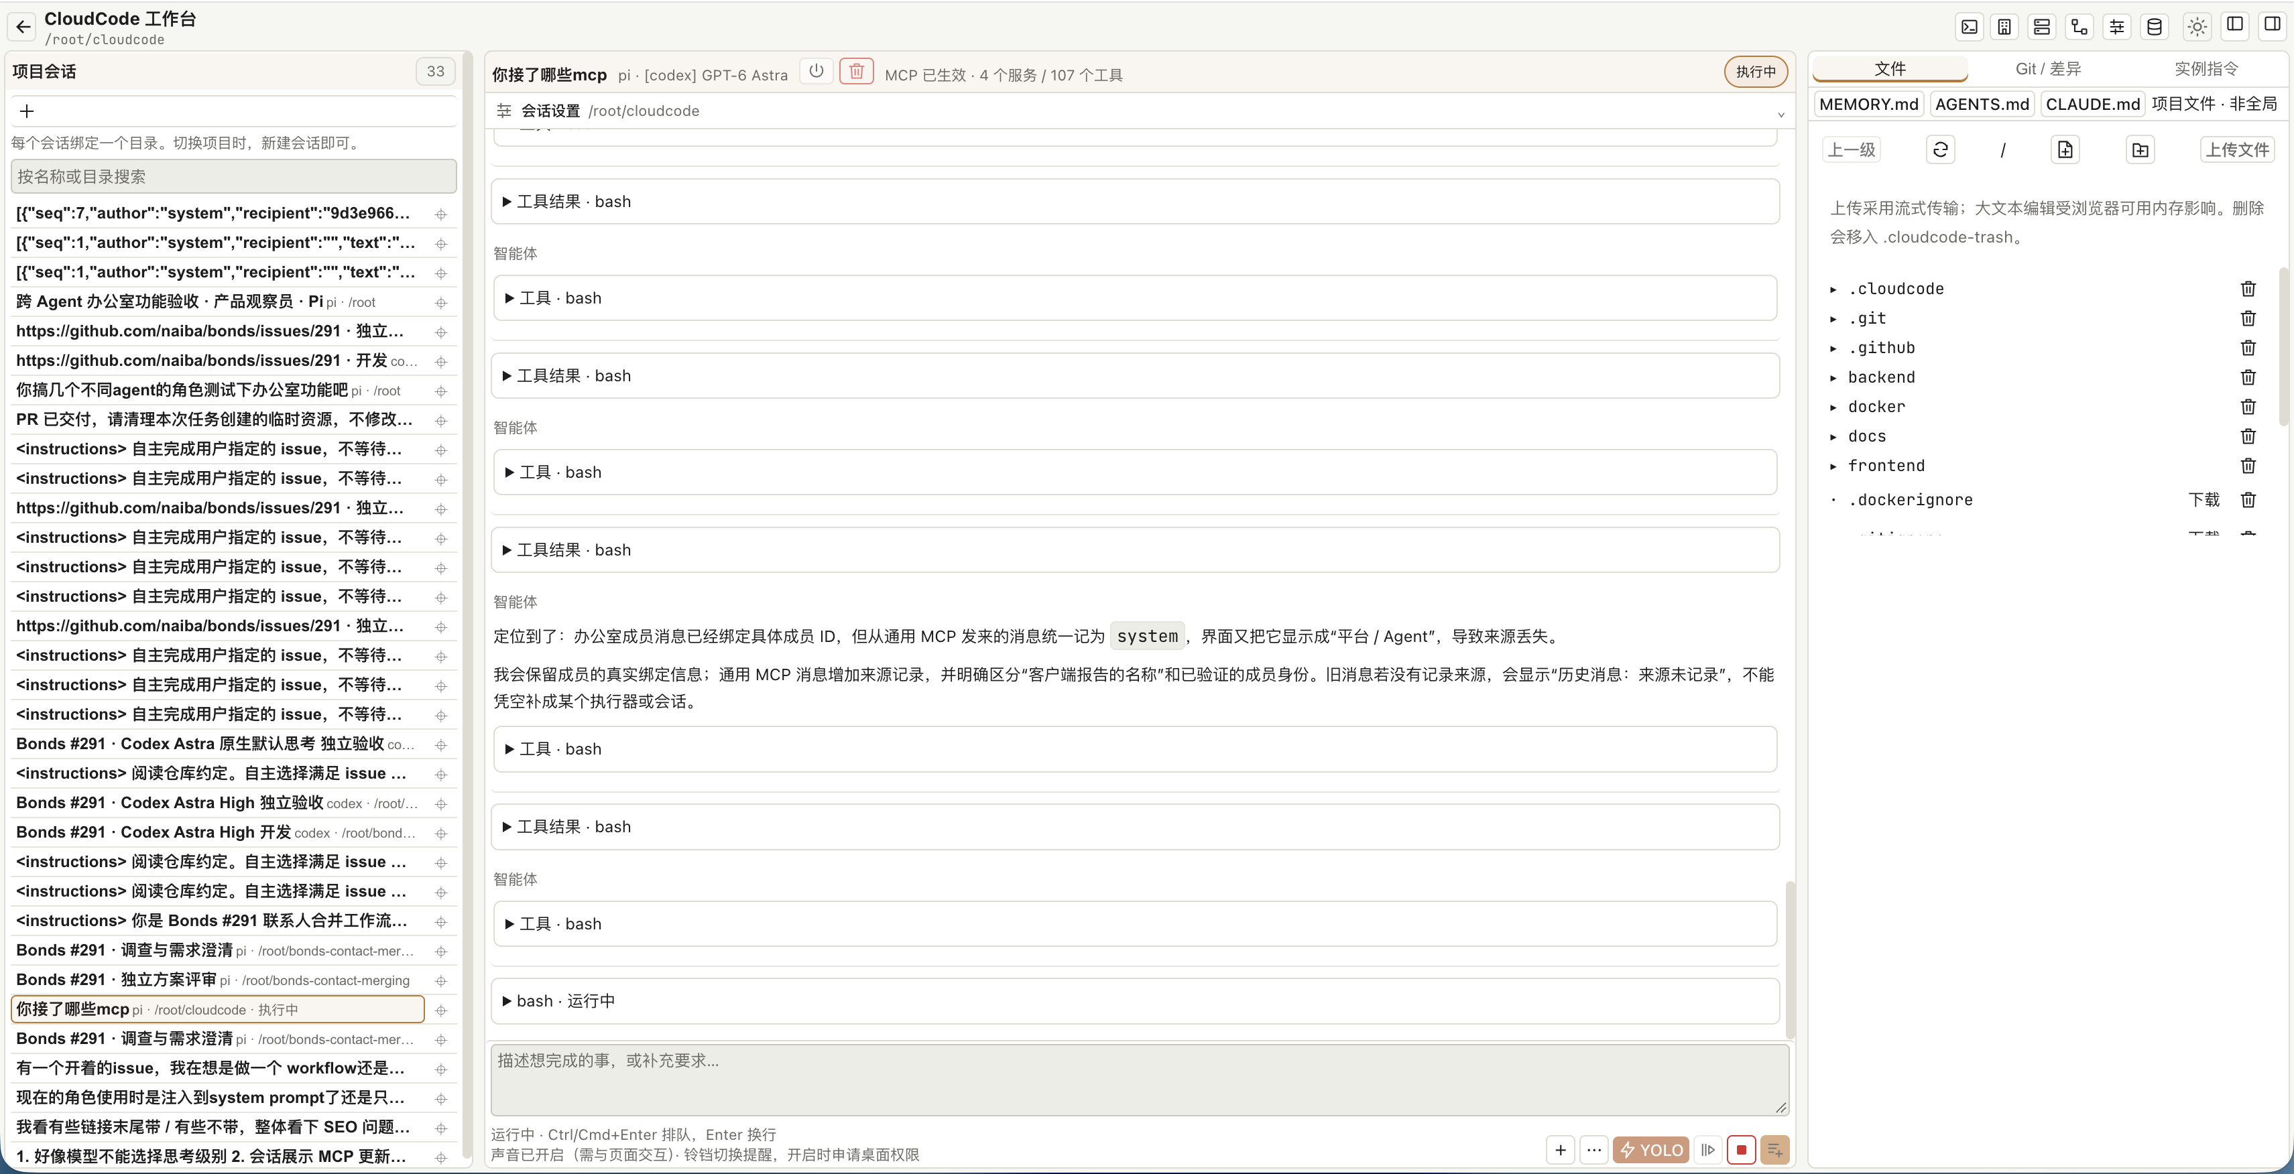Create a new folder icon
Image resolution: width=2294 pixels, height=1174 pixels.
(2140, 149)
